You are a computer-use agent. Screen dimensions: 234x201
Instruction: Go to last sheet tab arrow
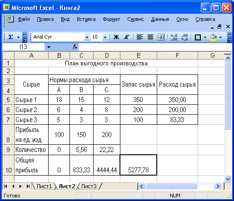coord(28,186)
